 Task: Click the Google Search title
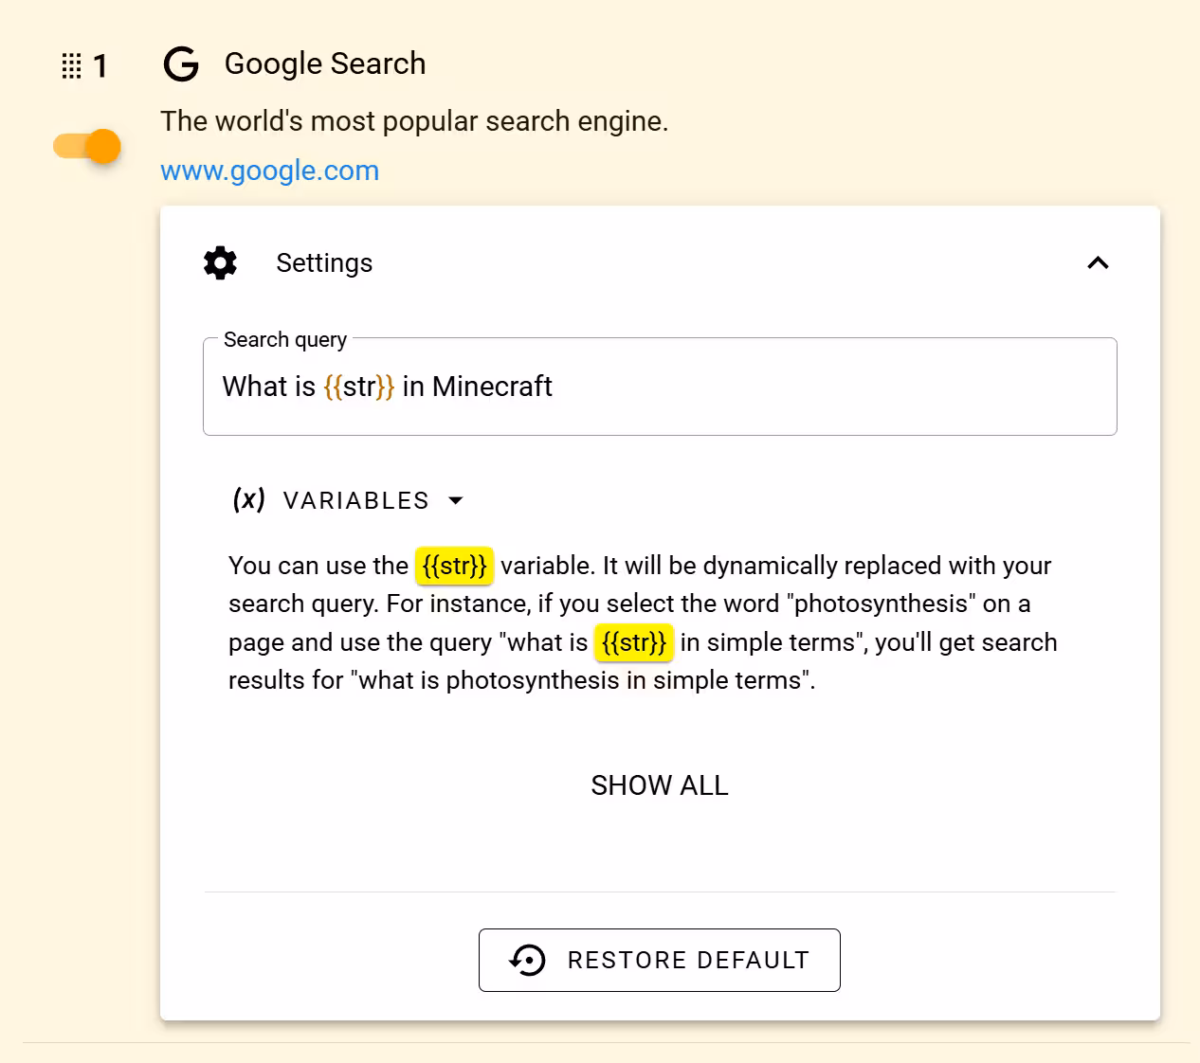(x=324, y=63)
